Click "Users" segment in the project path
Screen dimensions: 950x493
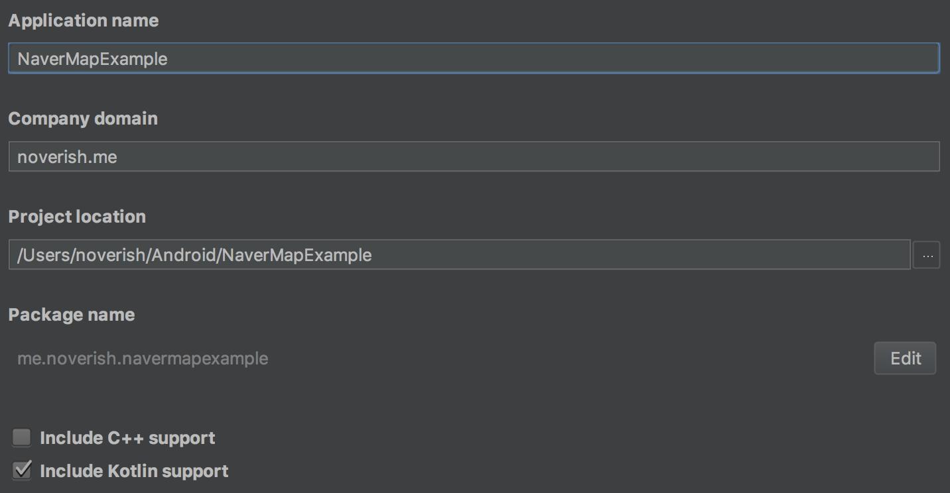coord(44,255)
